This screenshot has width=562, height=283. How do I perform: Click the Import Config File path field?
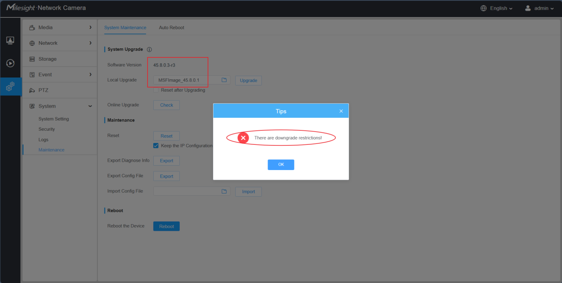[187, 191]
